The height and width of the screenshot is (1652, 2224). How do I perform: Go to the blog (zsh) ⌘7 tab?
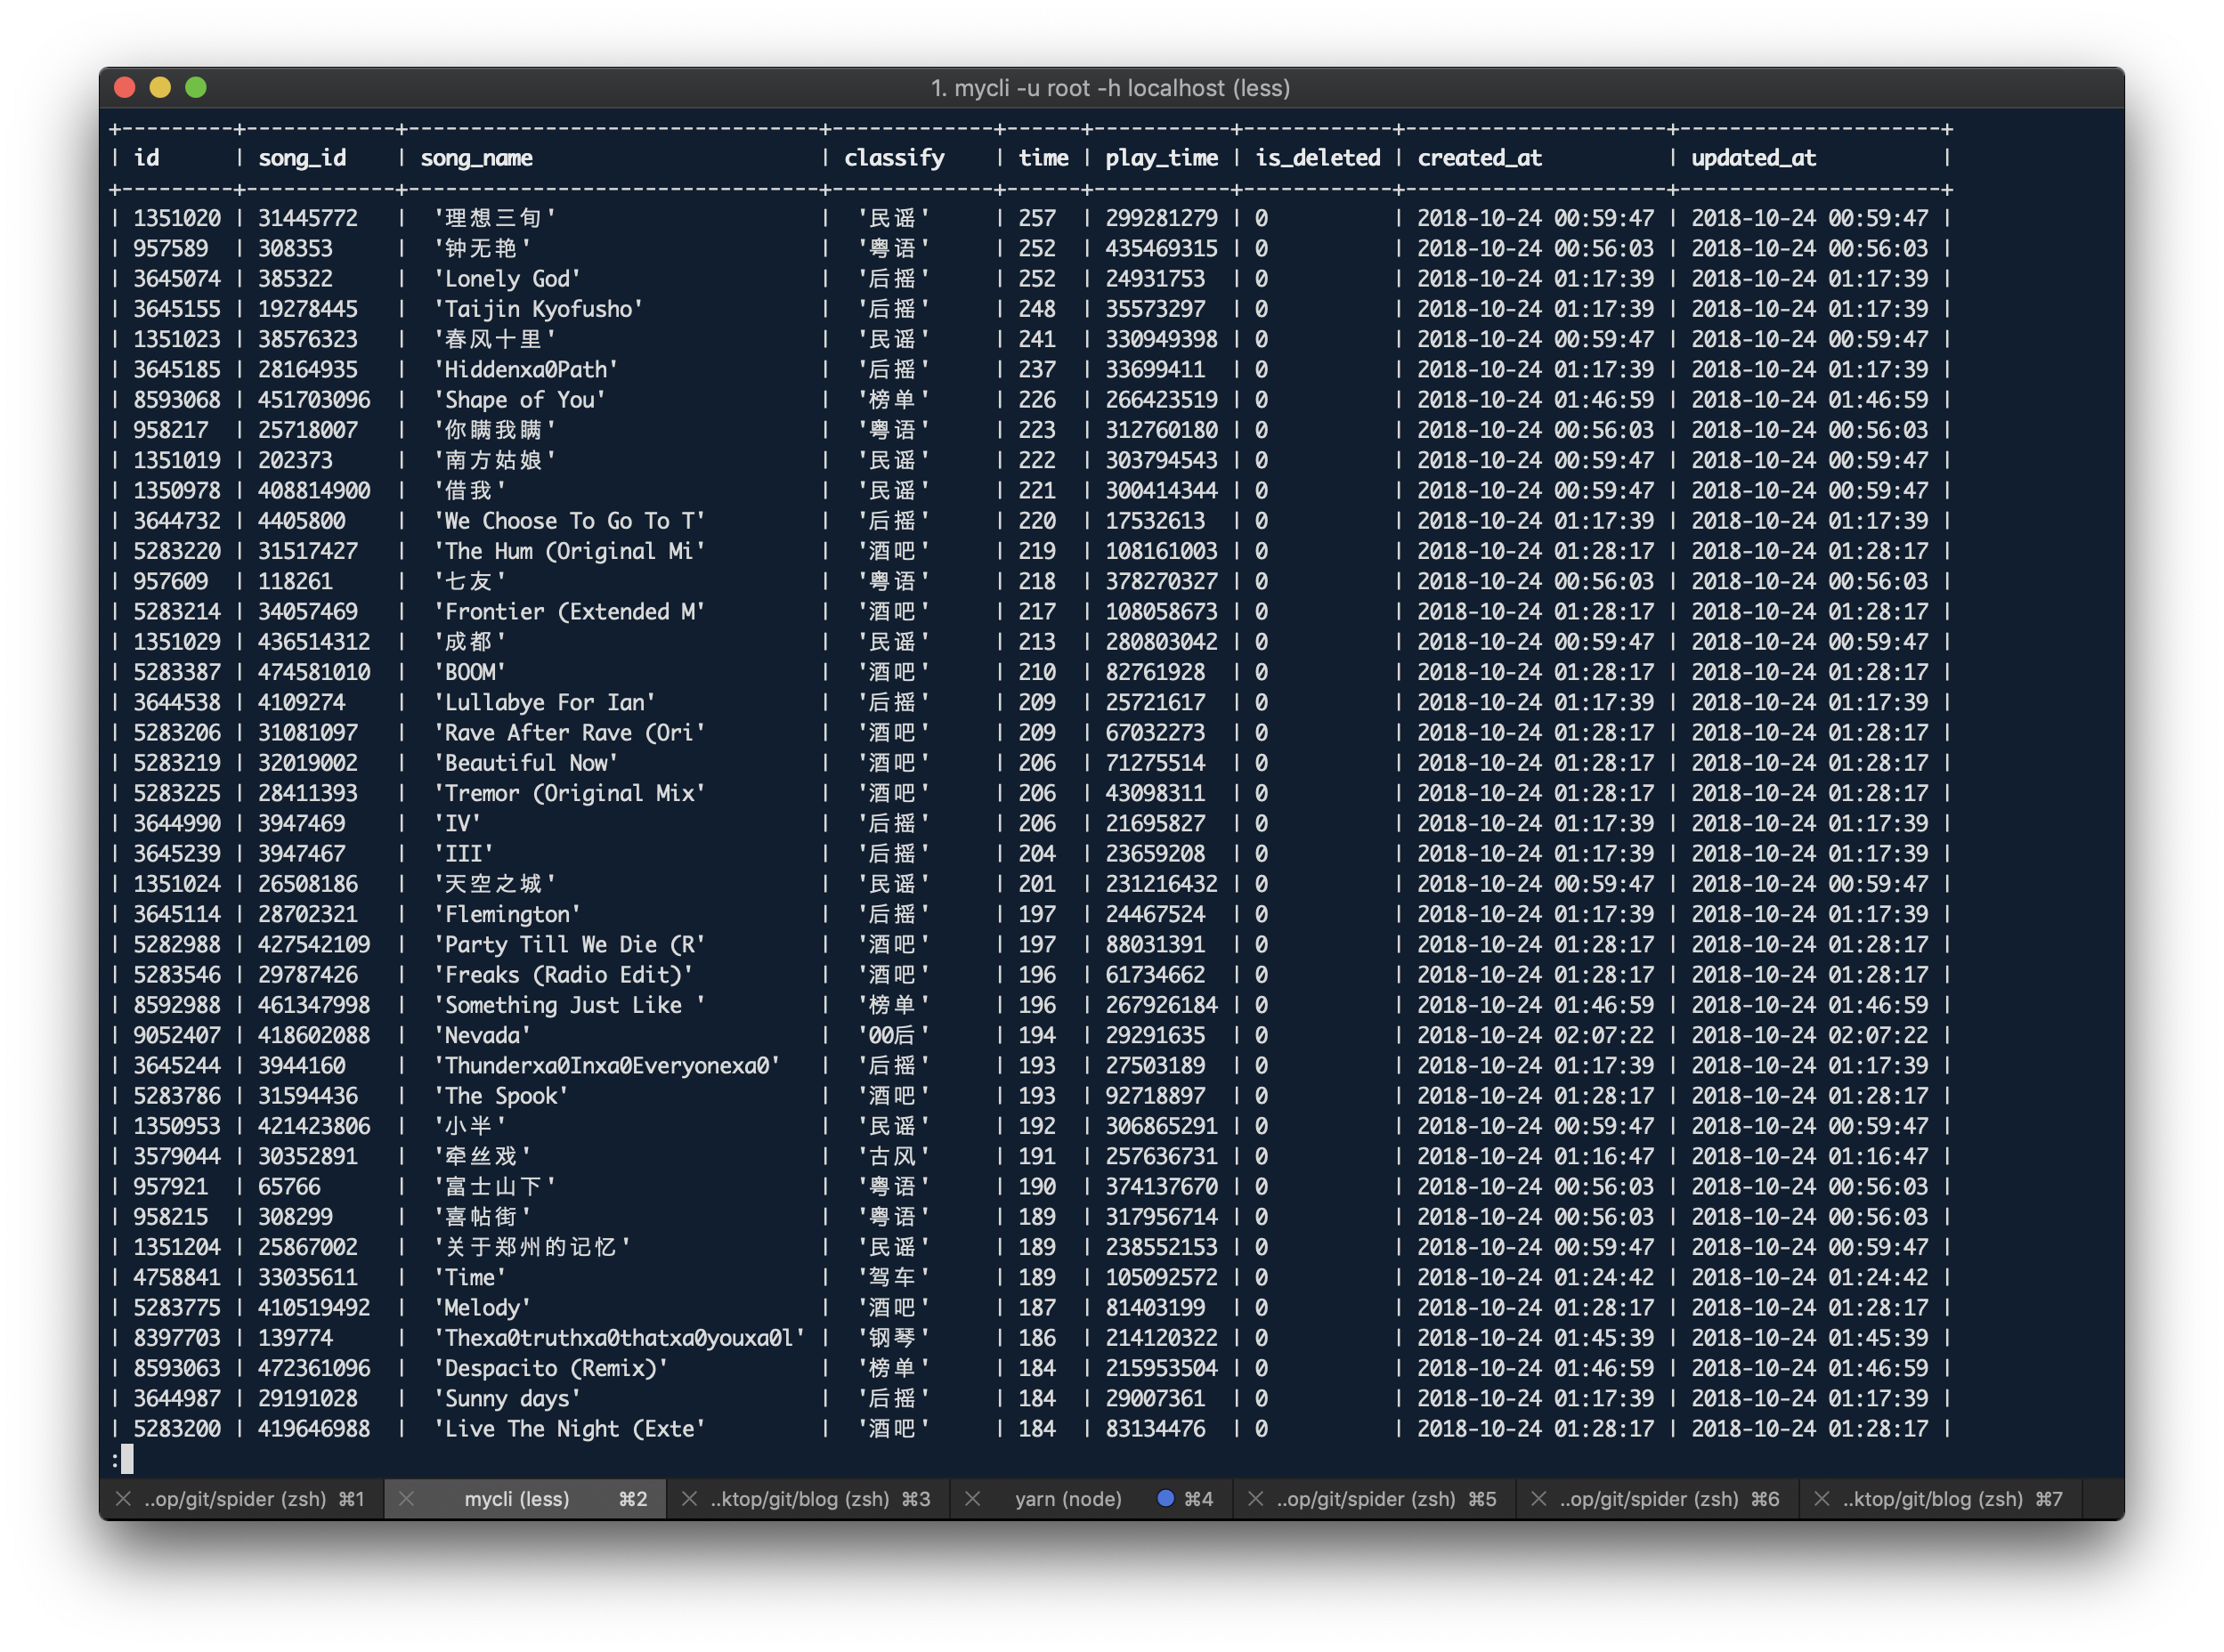click(x=1932, y=1499)
